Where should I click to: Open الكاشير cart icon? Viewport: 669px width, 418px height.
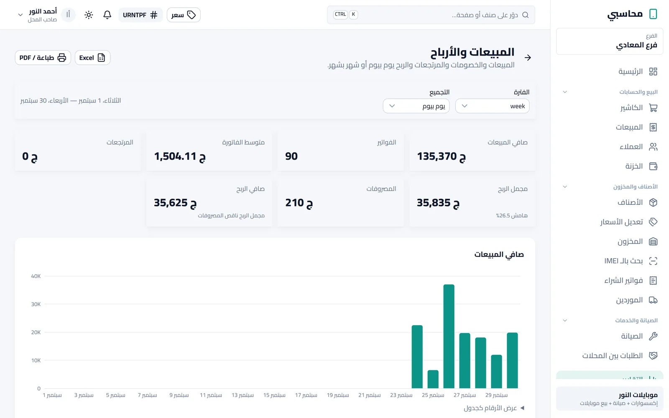point(653,108)
